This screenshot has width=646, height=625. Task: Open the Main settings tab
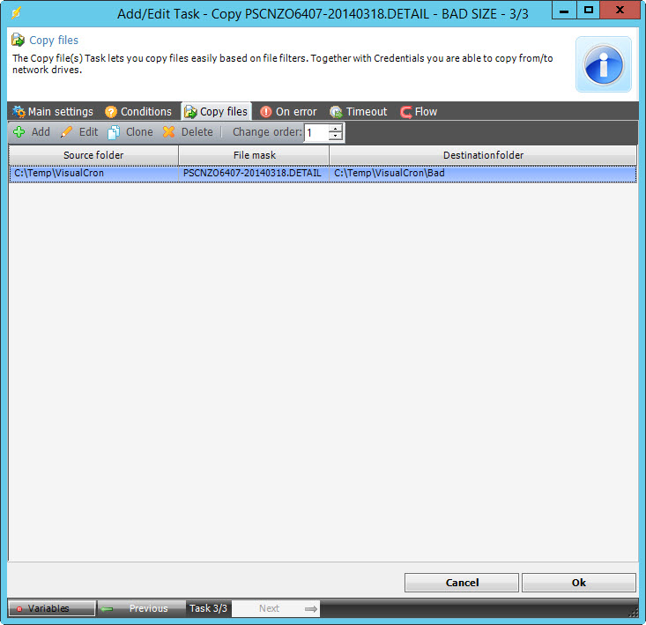tap(52, 112)
